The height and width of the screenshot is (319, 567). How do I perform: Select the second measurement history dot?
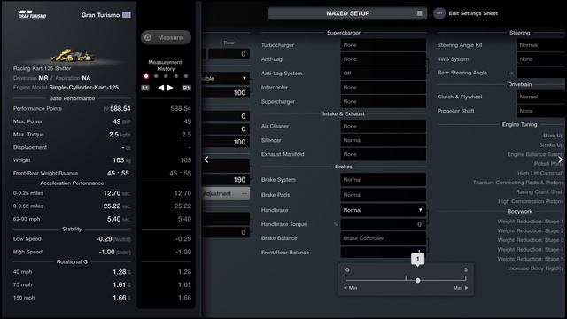pos(156,76)
